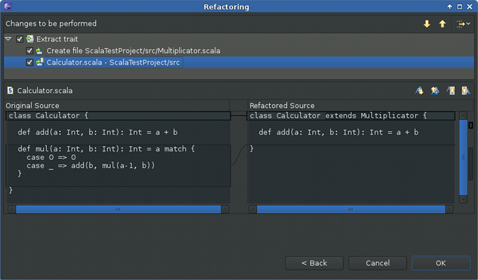This screenshot has width=478, height=280.
Task: Click the Extract trait refactoring icon
Action: [30, 39]
